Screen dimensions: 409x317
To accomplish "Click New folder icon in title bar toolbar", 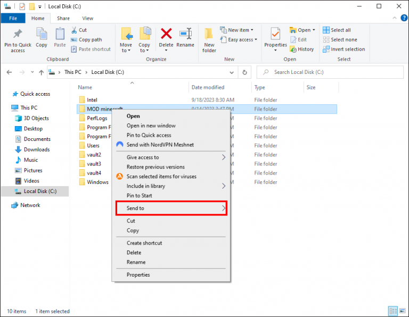I will pos(32,6).
